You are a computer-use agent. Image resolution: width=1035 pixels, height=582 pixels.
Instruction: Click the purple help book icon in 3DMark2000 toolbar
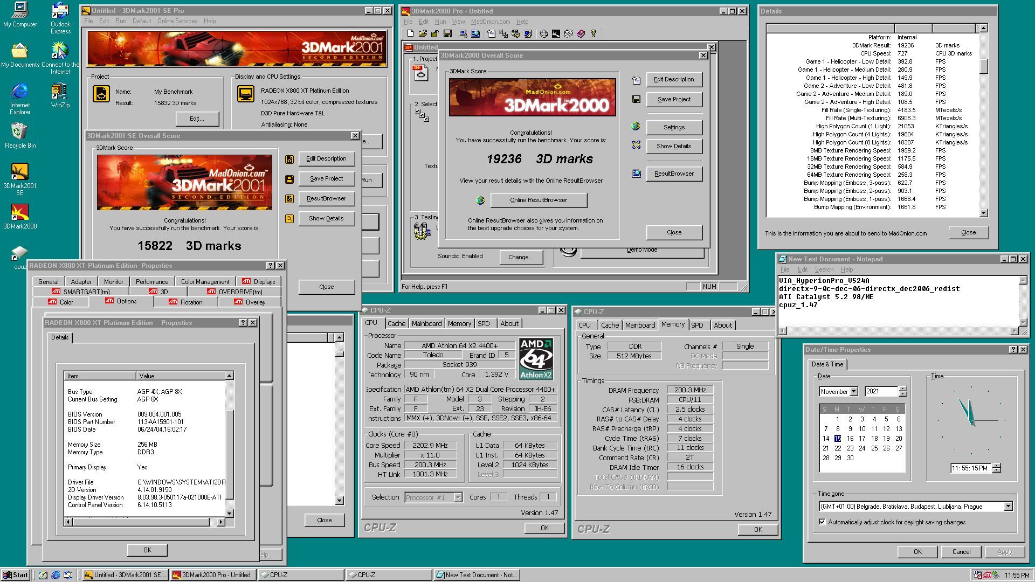(581, 33)
